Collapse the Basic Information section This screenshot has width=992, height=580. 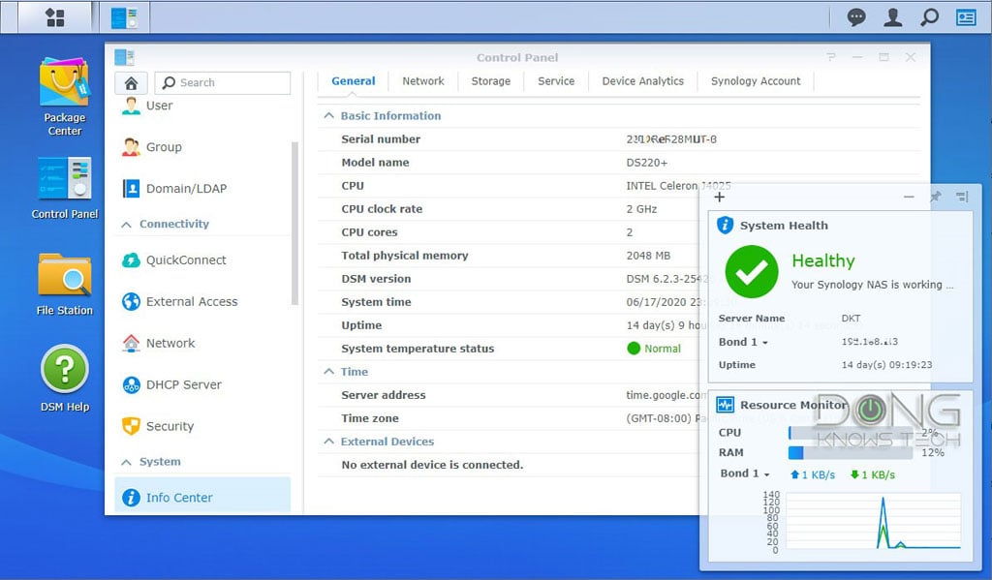pyautogui.click(x=328, y=116)
